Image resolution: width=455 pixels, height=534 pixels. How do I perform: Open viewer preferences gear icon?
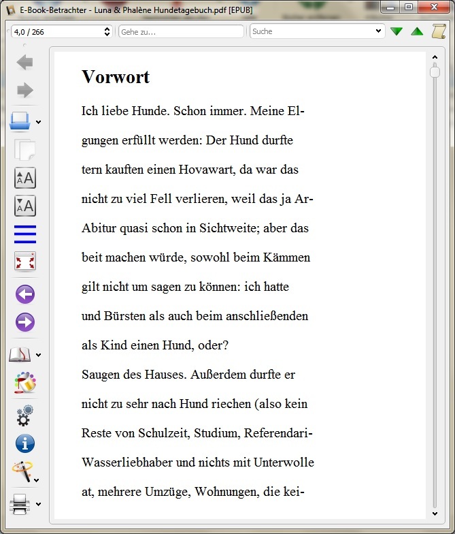pos(25,415)
